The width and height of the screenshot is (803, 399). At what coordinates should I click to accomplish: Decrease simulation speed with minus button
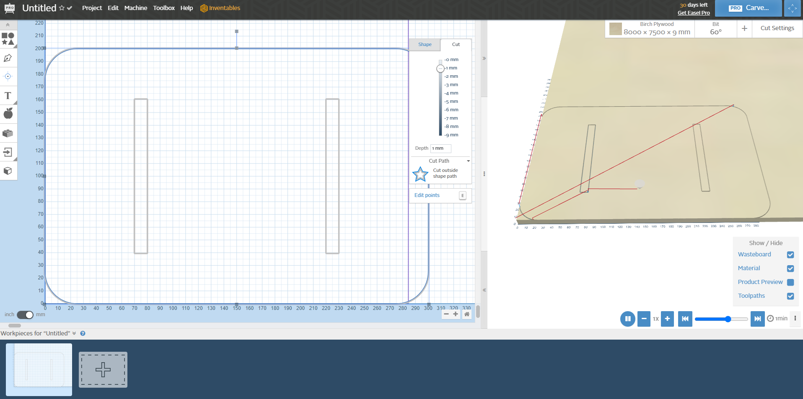pos(644,319)
